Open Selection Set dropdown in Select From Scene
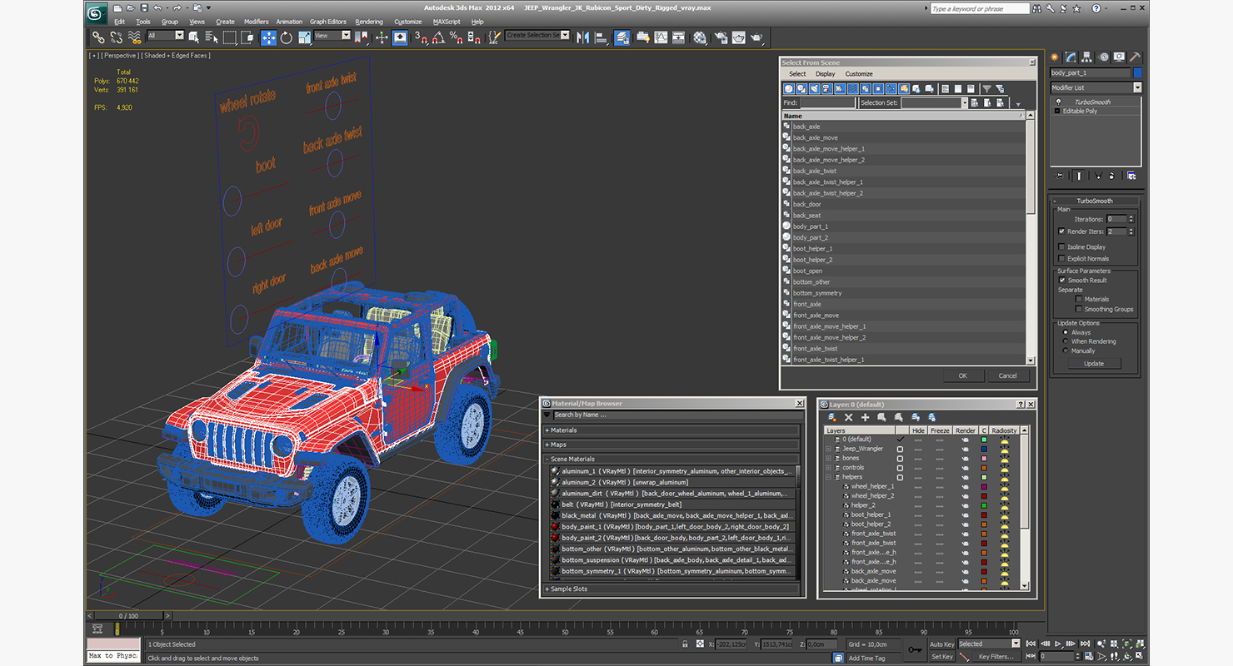The height and width of the screenshot is (666, 1233). [965, 102]
